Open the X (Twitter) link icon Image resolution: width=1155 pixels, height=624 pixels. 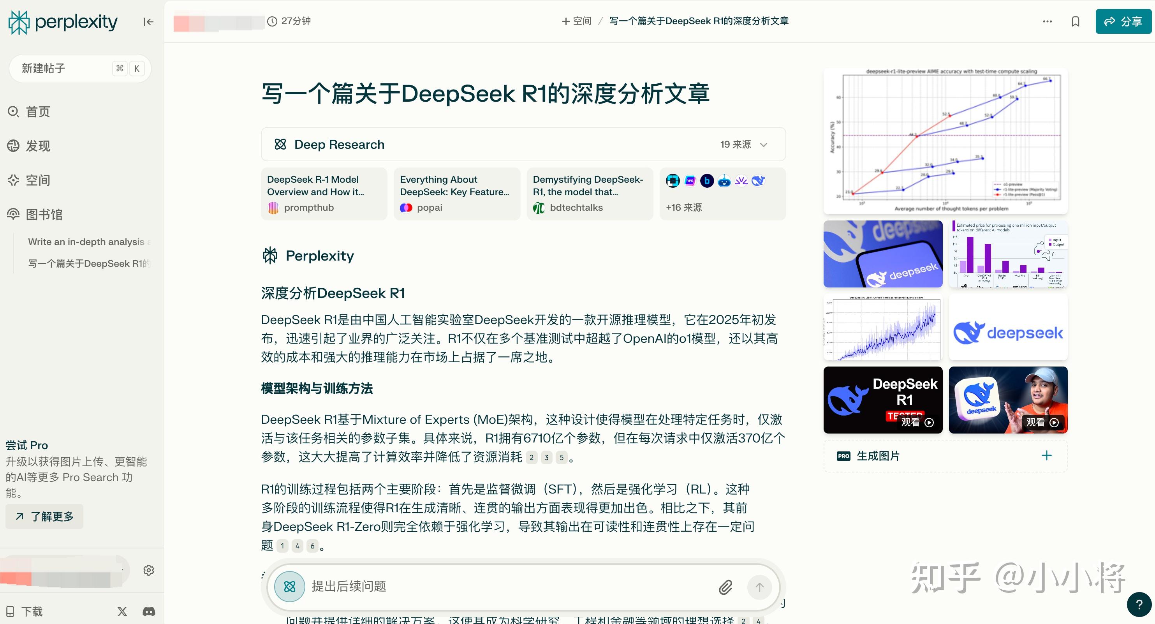tap(122, 611)
